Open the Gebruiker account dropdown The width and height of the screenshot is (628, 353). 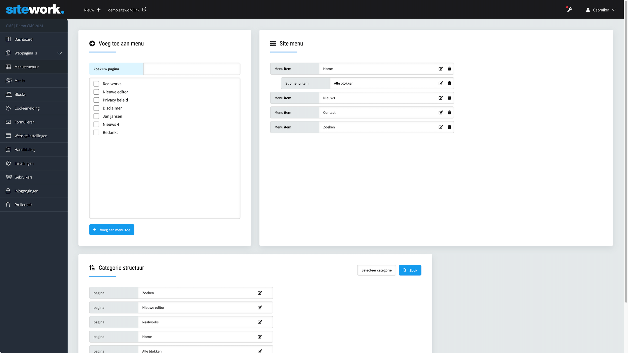[x=601, y=10]
